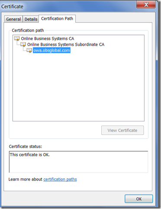The image size is (161, 209).
Task: Click the Online Business Systems CA certificate icon
Action: 17,38
